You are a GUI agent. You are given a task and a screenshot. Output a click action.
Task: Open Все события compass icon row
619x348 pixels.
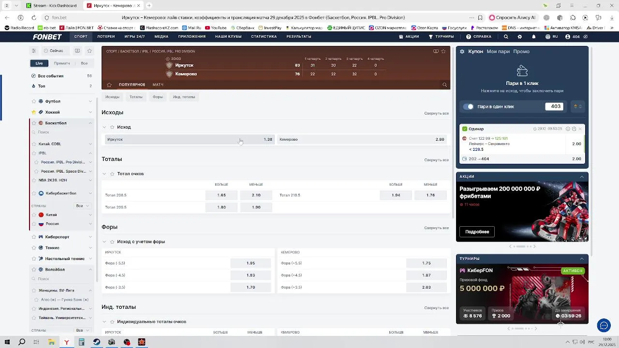[61, 76]
